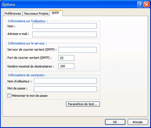Viewport: 151px width, 128px height.
Task: Close the Options dialog window
Action: click(x=147, y=5)
